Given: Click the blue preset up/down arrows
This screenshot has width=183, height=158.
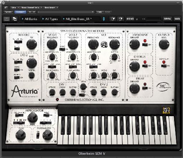Looking at the screenshot, I should click(104, 19).
